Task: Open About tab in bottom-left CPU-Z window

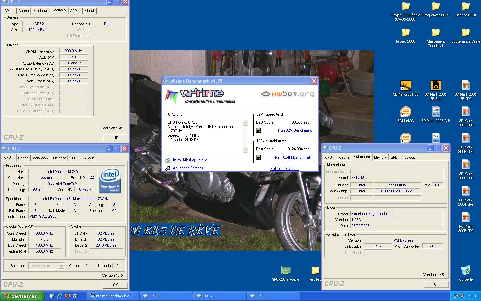Action: point(89,158)
